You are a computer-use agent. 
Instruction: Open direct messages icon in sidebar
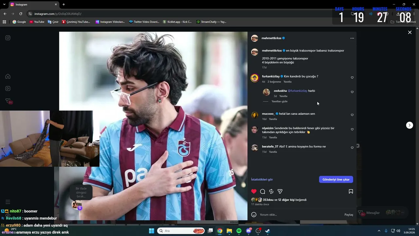click(8, 101)
